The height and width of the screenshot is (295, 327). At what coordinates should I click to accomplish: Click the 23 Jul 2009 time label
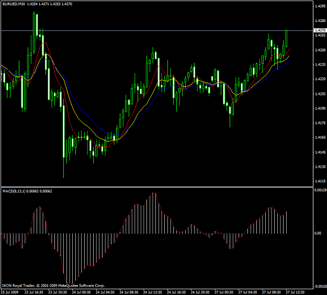tap(9, 292)
